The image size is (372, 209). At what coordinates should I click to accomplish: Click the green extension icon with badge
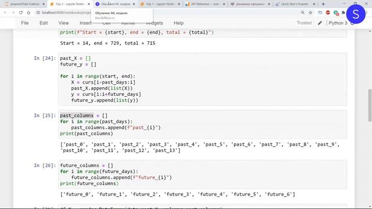[336, 13]
